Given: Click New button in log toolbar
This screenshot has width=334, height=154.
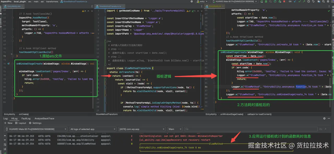Looking at the screenshot, I should pos(8,123).
